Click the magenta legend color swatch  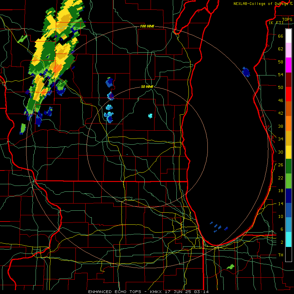(288, 65)
